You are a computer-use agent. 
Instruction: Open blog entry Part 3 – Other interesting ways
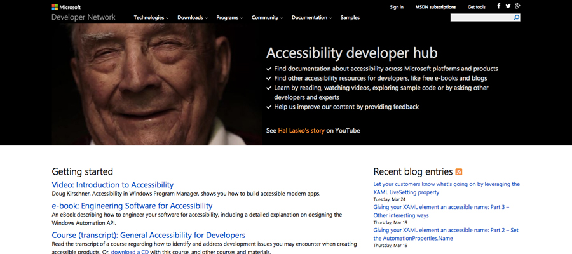[x=442, y=211]
